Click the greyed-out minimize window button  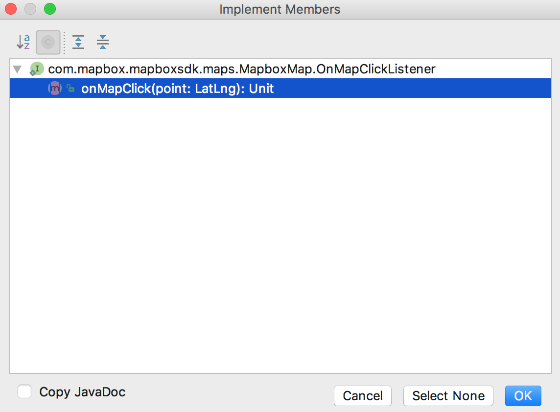30,9
